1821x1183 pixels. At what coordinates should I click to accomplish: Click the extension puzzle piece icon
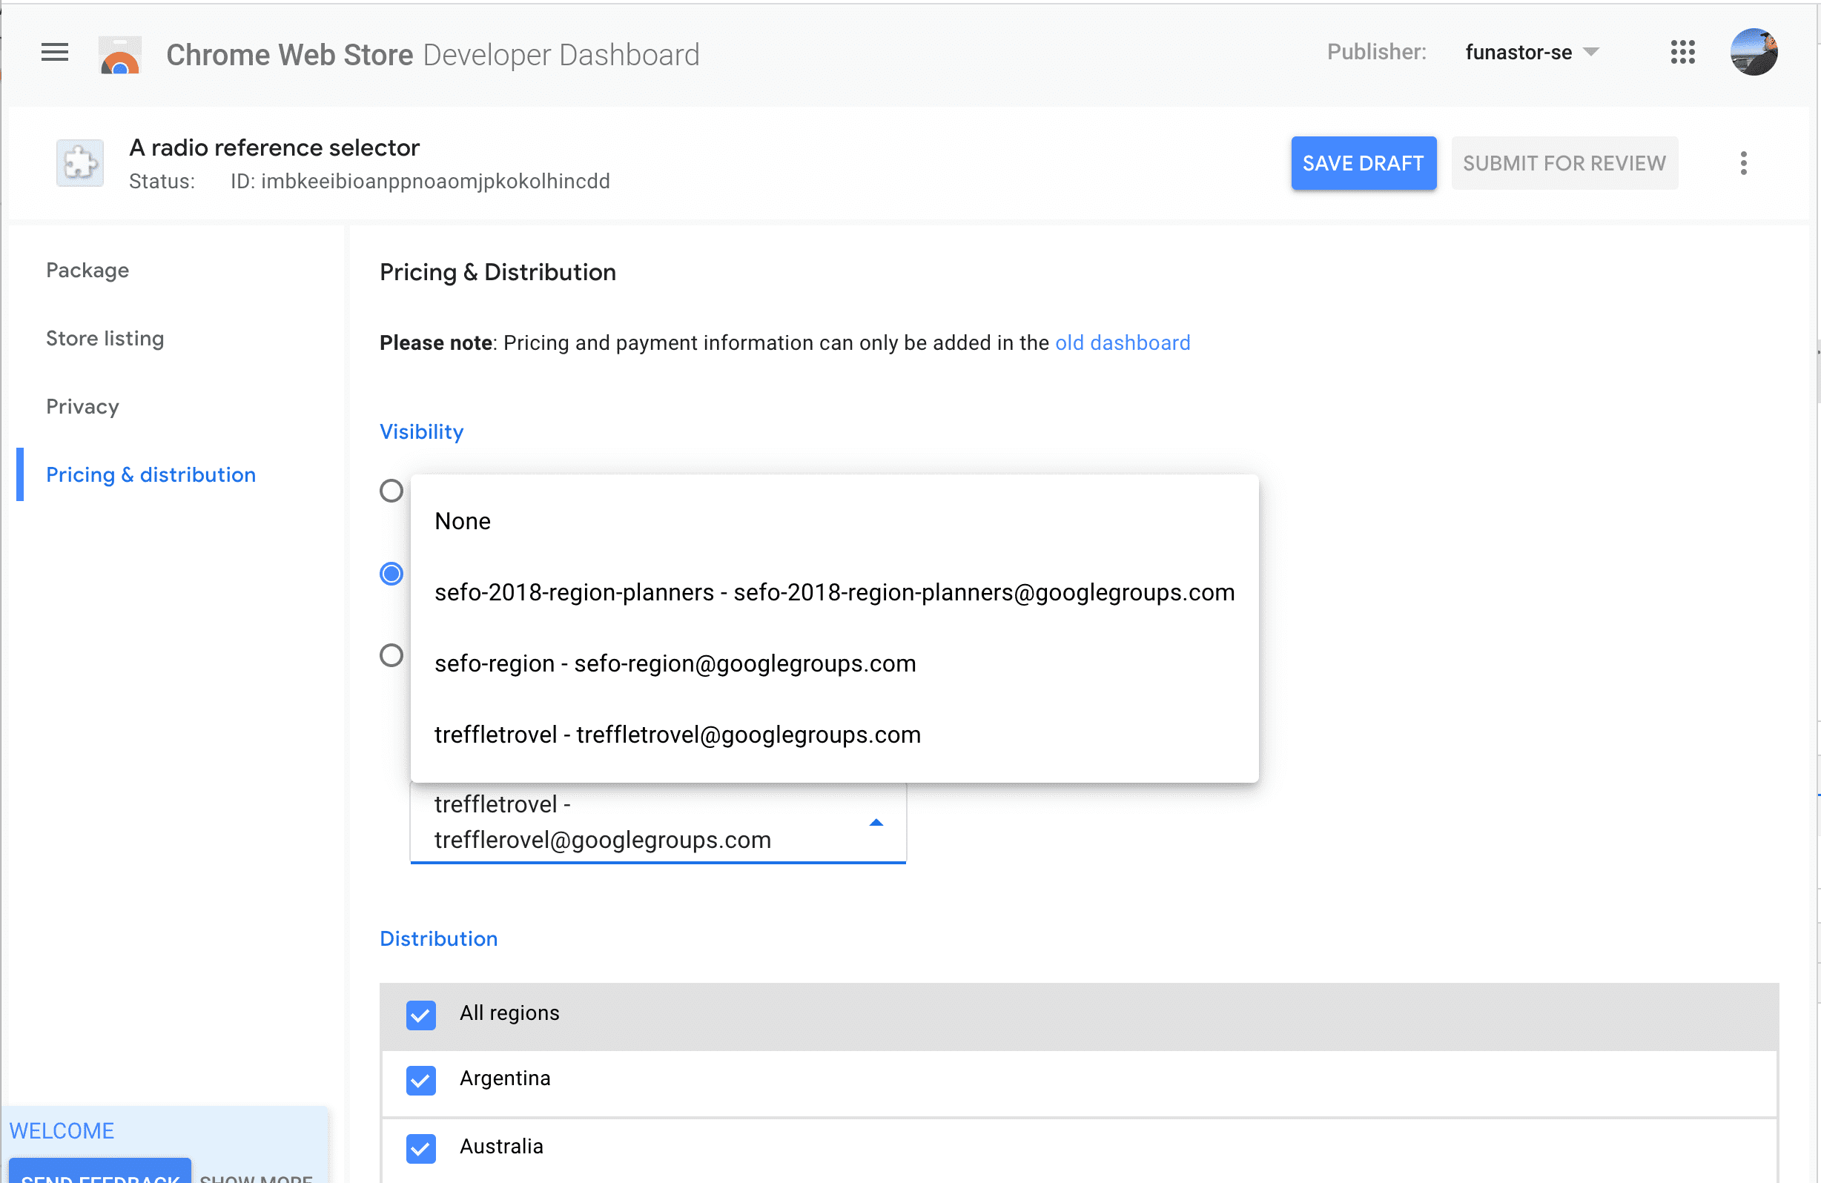click(79, 162)
